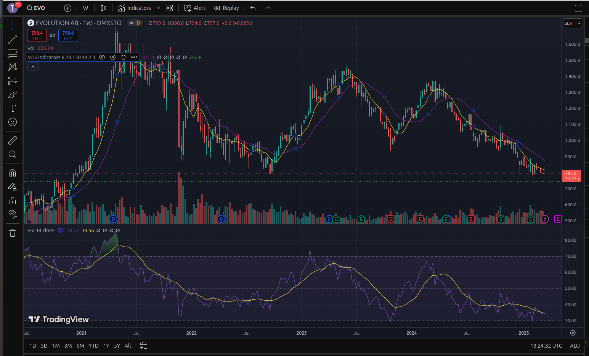Click the lightning event marker on timeline
Image resolution: width=589 pixels, height=356 pixels.
(545, 219)
